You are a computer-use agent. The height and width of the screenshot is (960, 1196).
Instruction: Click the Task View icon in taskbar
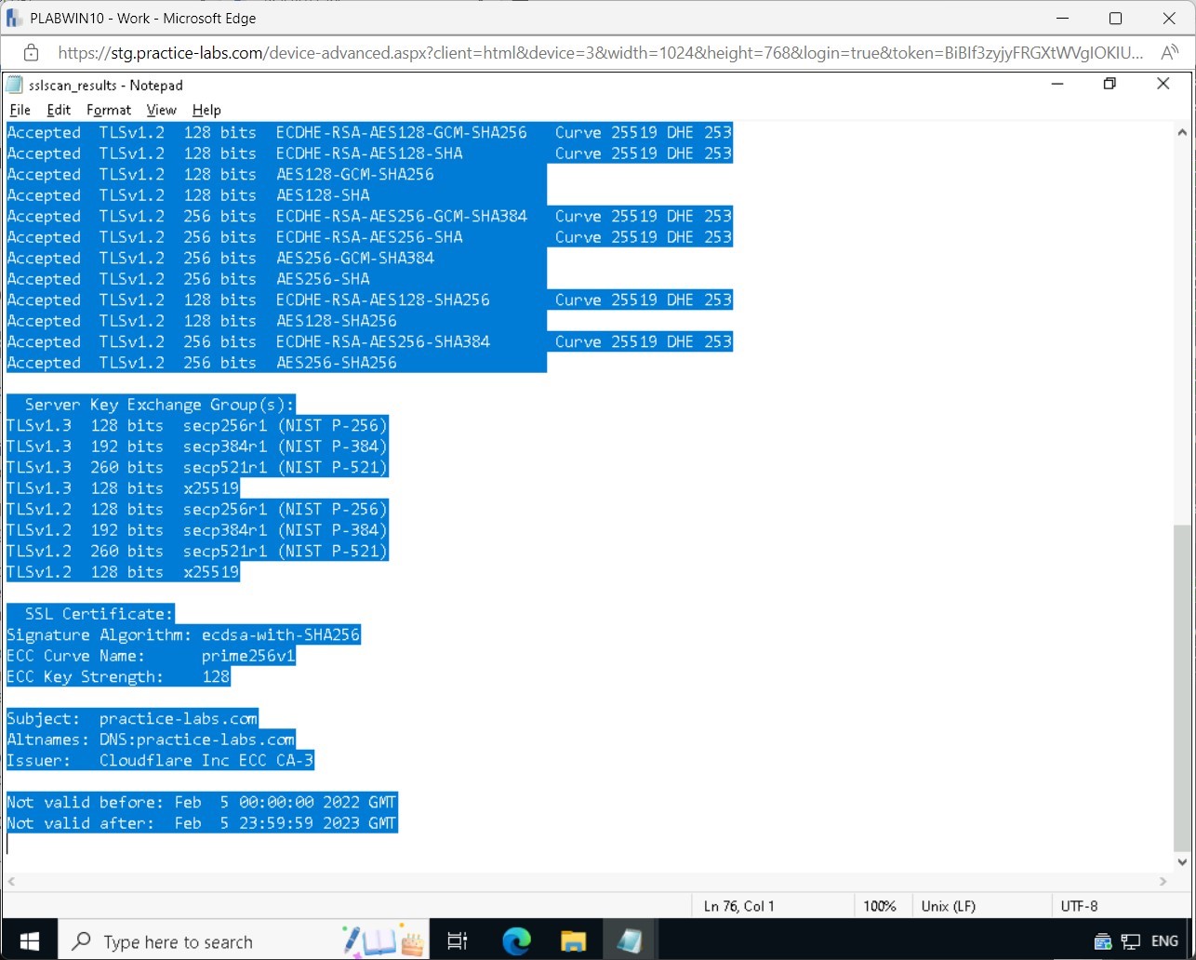(458, 941)
